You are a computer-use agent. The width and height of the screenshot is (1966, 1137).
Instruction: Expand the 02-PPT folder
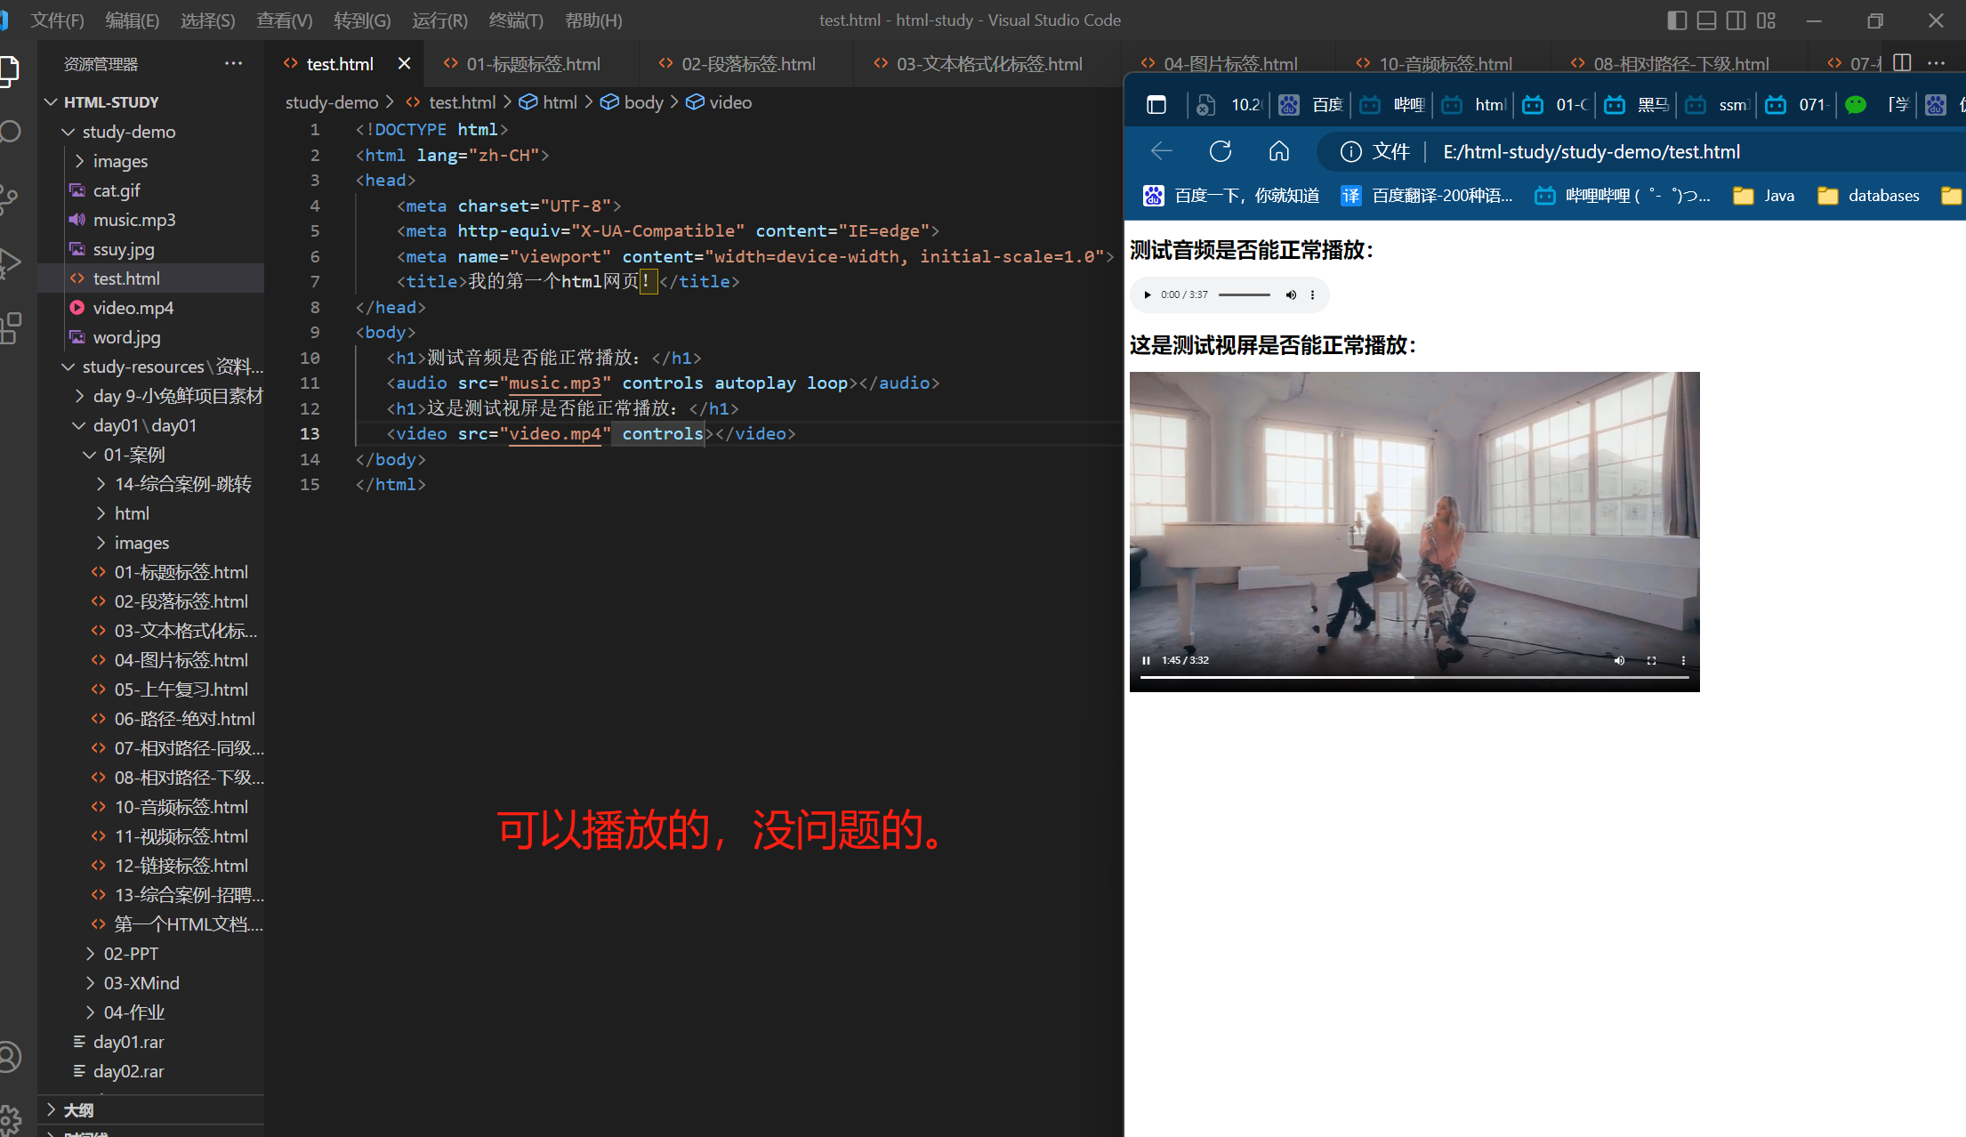pos(130,954)
